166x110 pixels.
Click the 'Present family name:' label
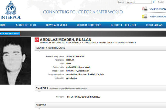pyautogui.click(x=55, y=56)
